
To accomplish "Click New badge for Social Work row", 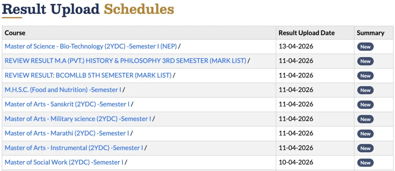I will coord(365,163).
